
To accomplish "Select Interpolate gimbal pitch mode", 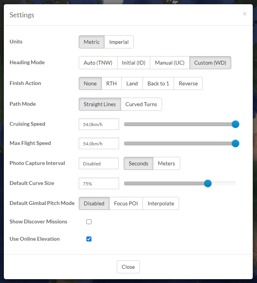I will 161,203.
